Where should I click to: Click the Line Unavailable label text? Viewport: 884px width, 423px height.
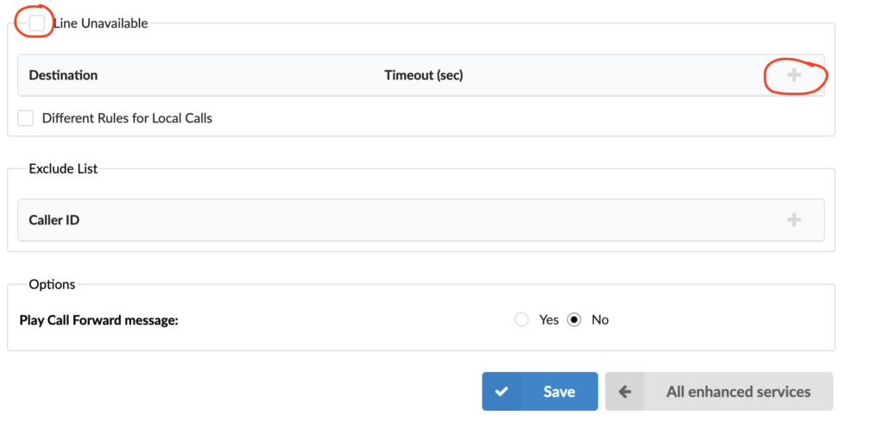pyautogui.click(x=100, y=23)
